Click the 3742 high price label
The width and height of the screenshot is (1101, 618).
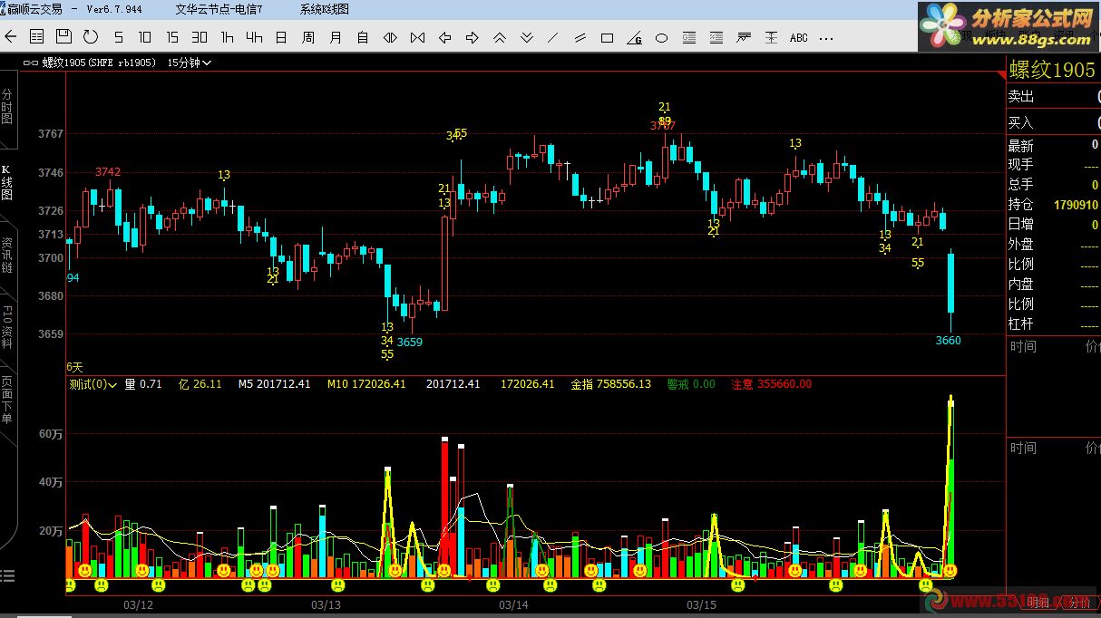click(108, 172)
